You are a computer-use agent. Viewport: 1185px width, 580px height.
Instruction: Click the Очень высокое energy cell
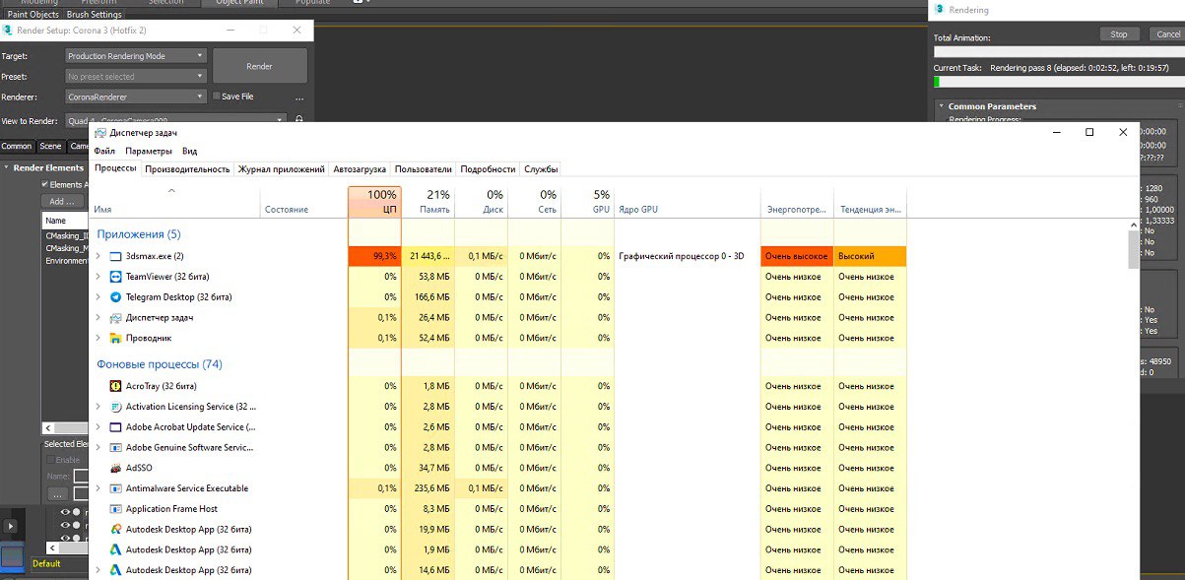coord(797,256)
